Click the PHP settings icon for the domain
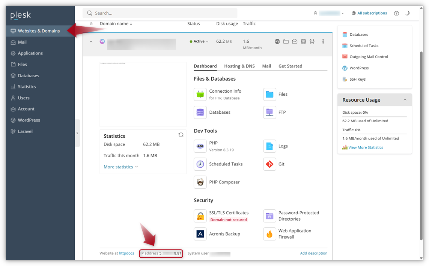Image resolution: width=429 pixels, height=266 pixels. click(x=277, y=41)
